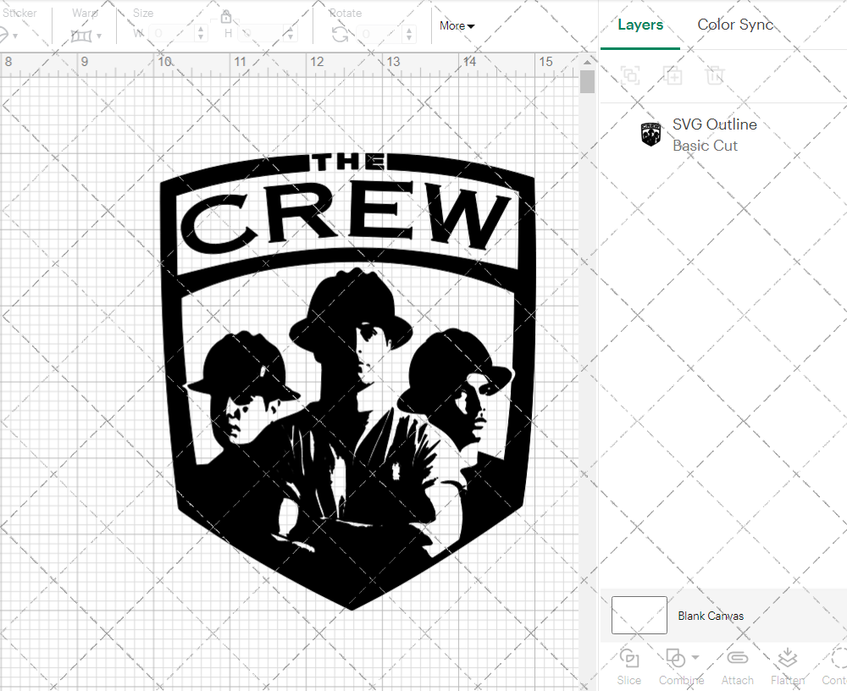
Task: Click the canvas vertical scrollbar
Action: [585, 80]
